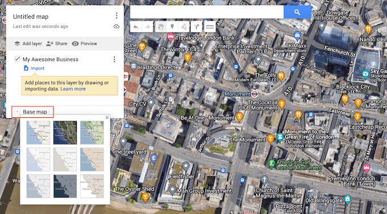Choose the Simple Atlas beige base map thumbnail
The width and height of the screenshot is (387, 214).
pos(92,159)
